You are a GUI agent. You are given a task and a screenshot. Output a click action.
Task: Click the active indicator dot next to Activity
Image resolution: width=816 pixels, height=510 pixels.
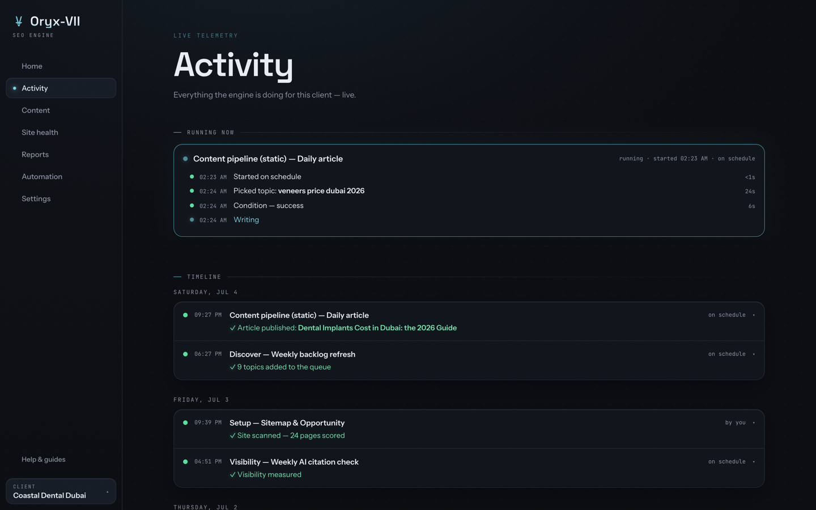(x=15, y=88)
